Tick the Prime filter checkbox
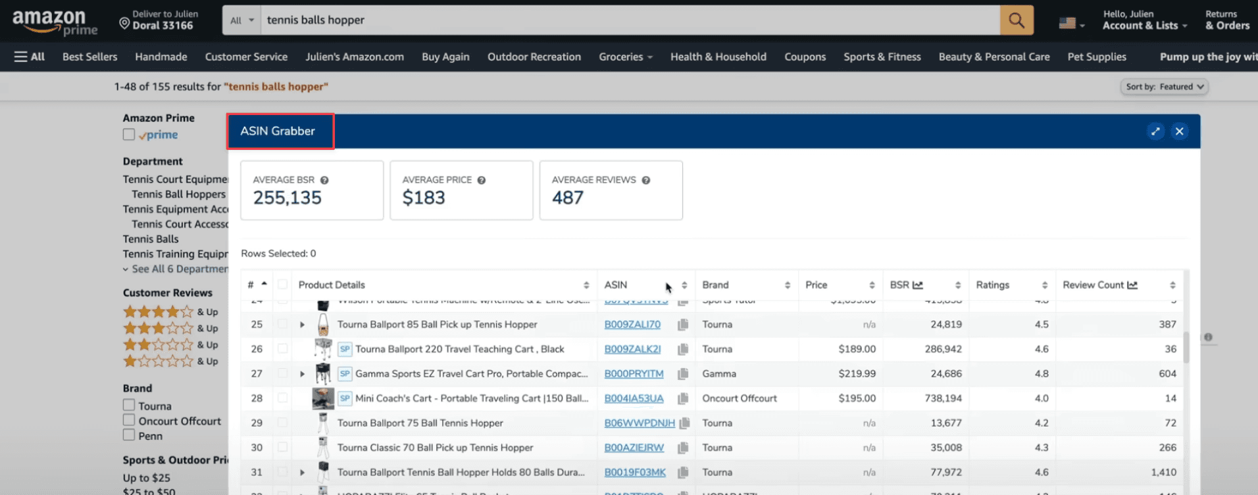 click(x=129, y=135)
